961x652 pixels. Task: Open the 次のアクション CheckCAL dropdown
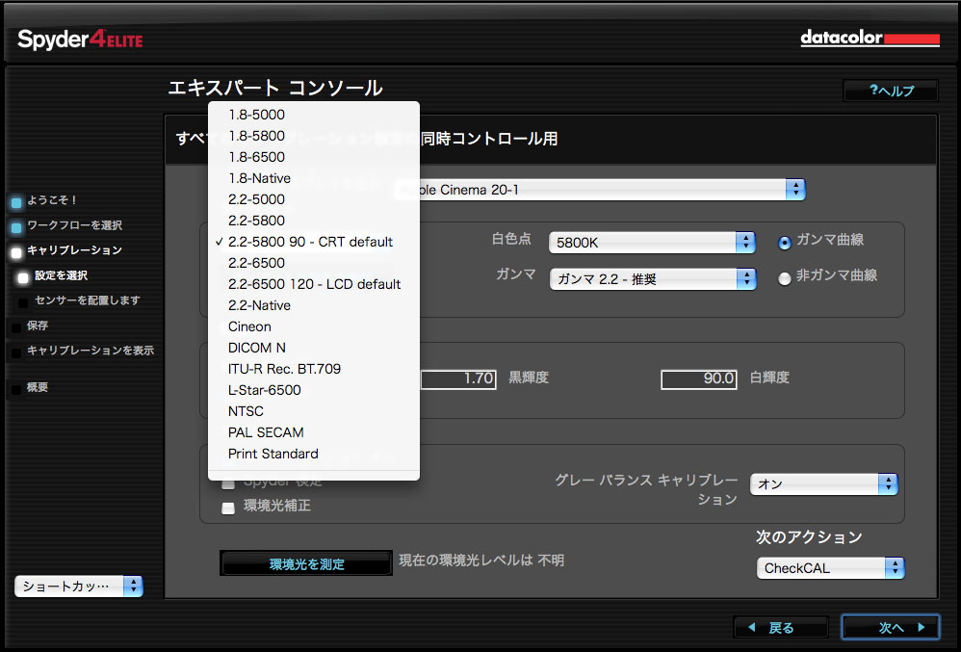(x=830, y=567)
